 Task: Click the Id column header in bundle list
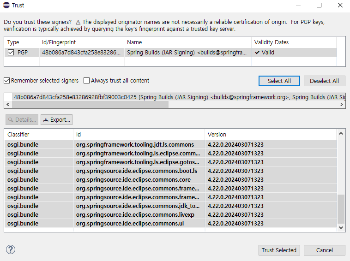[139, 134]
